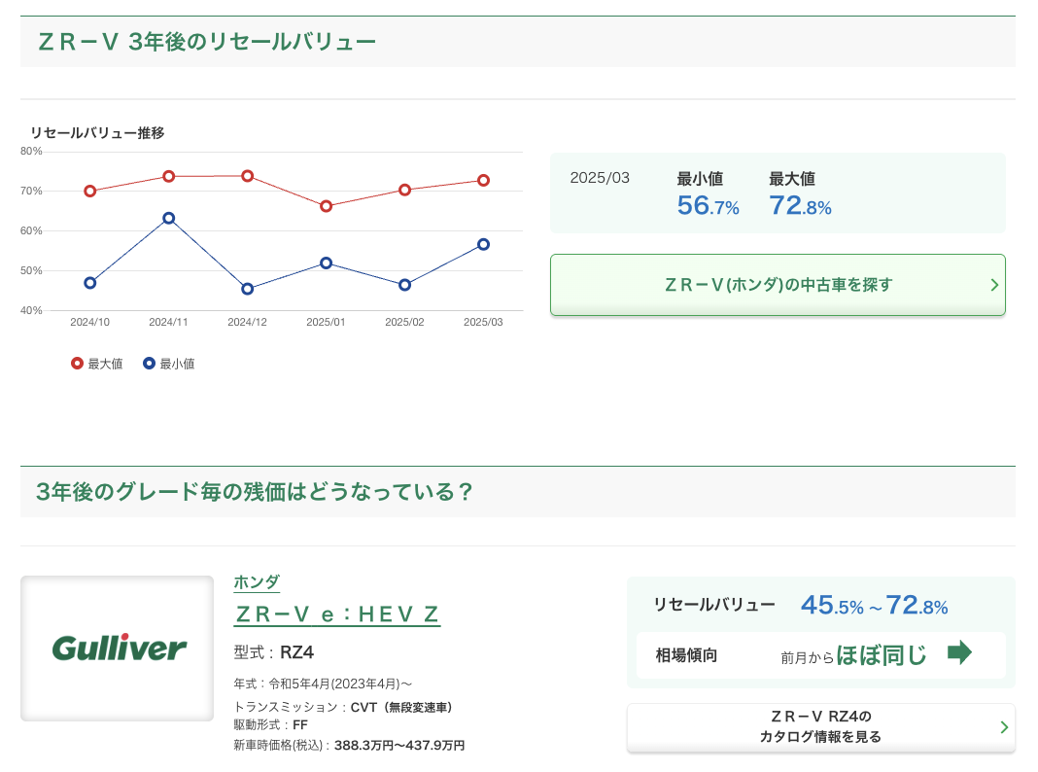Click the ZR-V 3年後のリセールバリュー heading
Screen dimensions: 1038x772
pyautogui.click(x=207, y=42)
